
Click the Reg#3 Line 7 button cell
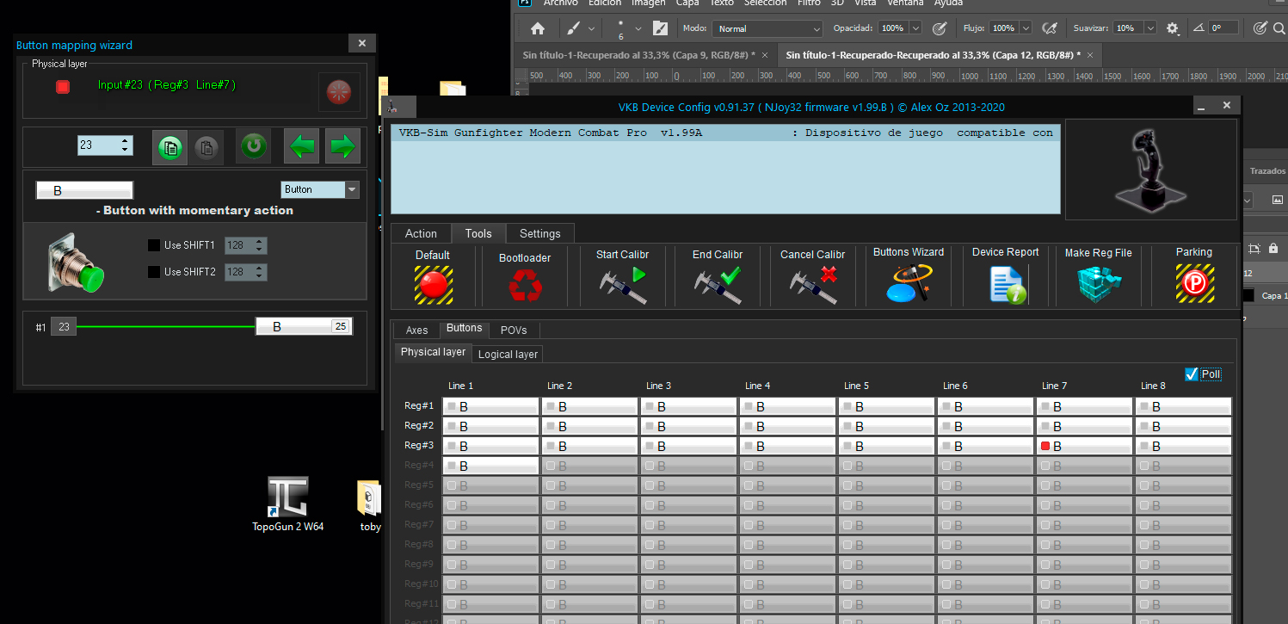[1084, 446]
